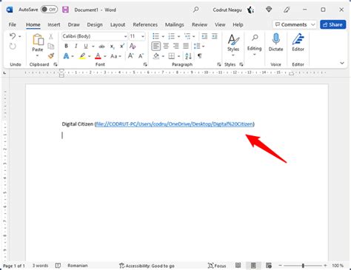Open the Editor button

298,42
